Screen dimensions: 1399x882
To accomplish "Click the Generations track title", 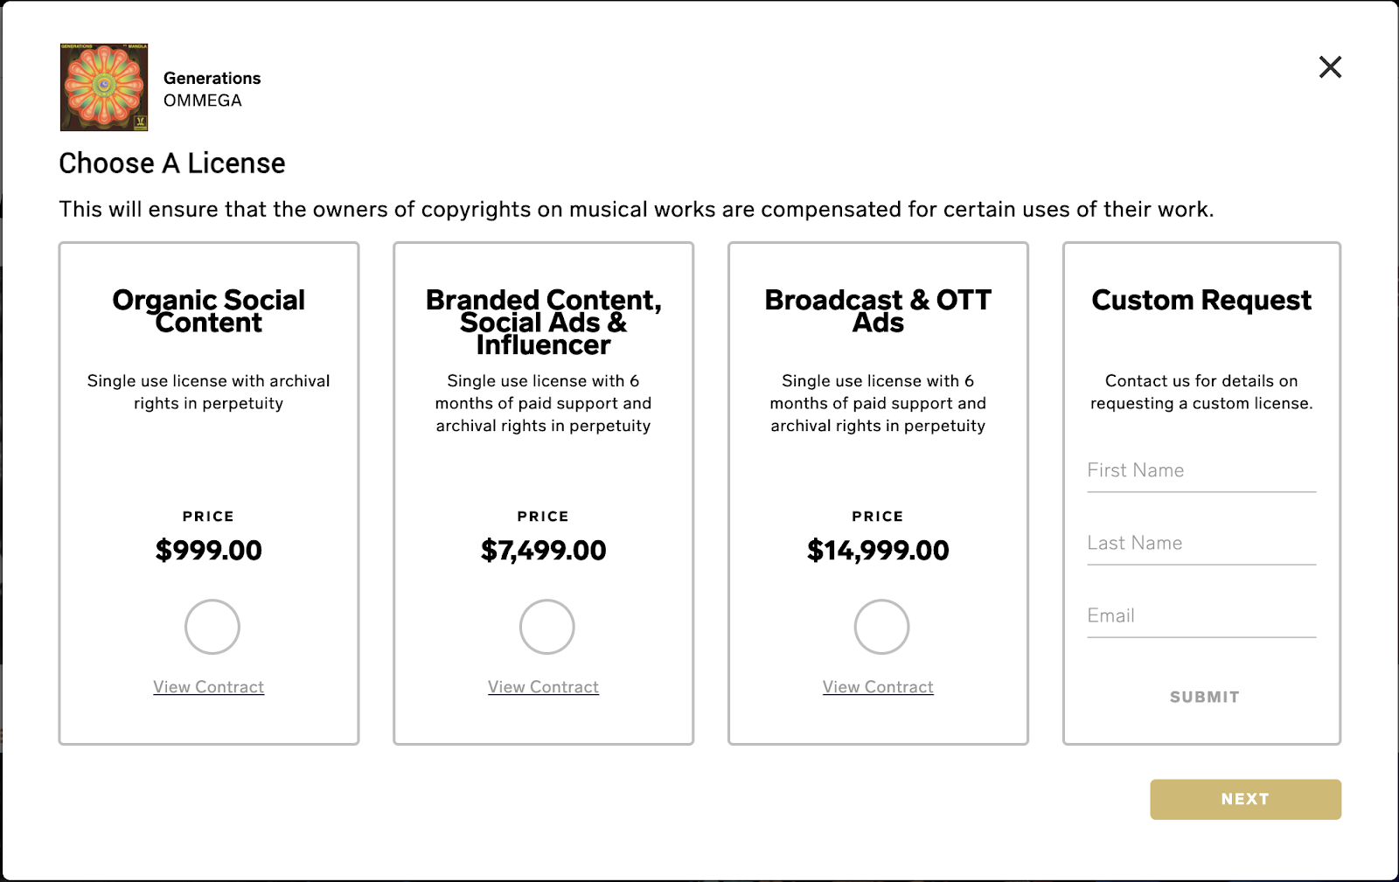I will [212, 79].
